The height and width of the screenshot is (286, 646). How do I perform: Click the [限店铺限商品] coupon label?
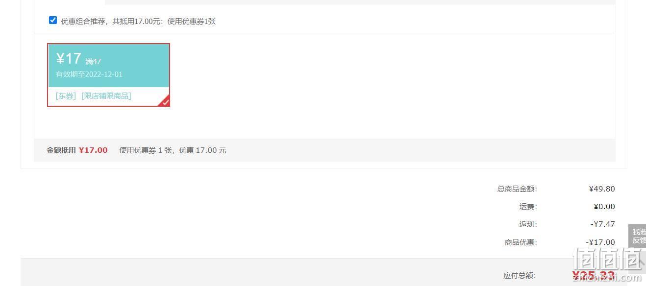pos(106,96)
